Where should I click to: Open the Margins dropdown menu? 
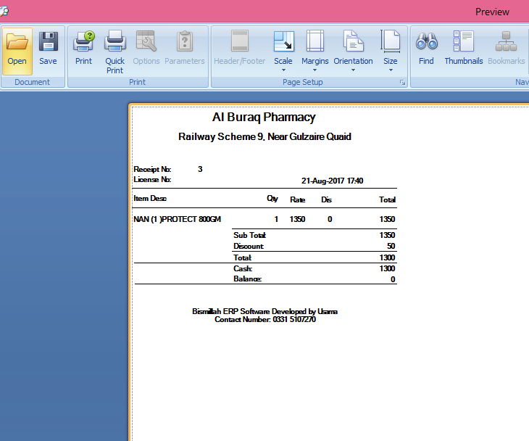[315, 70]
